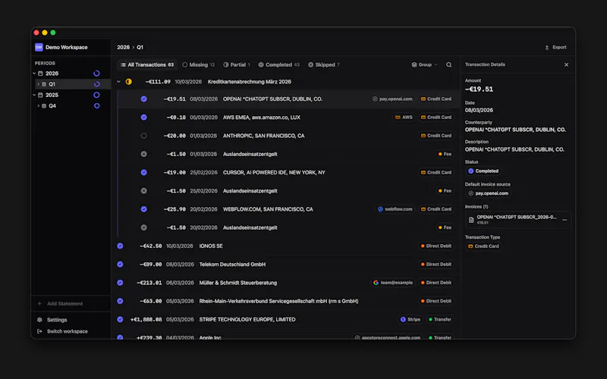Open the Completed status dropdown in details
The height and width of the screenshot is (379, 607).
[x=483, y=171]
